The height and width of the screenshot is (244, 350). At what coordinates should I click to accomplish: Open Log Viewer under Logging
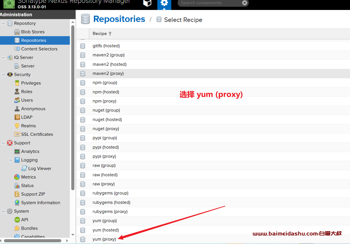40,169
